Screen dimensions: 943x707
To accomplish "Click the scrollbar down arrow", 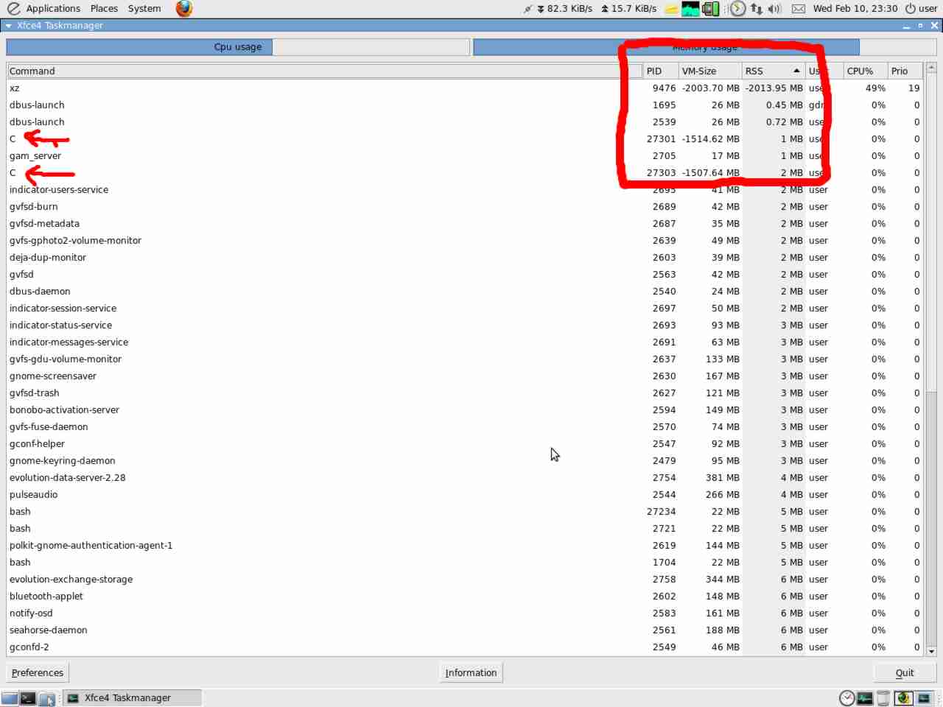I will 931,651.
